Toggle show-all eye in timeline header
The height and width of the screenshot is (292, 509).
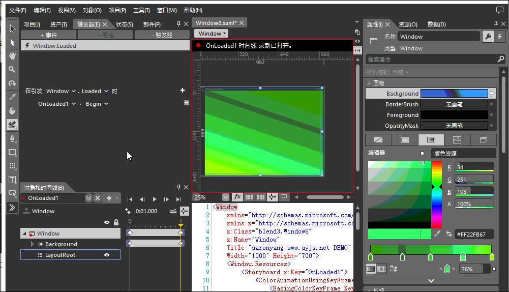(x=106, y=222)
